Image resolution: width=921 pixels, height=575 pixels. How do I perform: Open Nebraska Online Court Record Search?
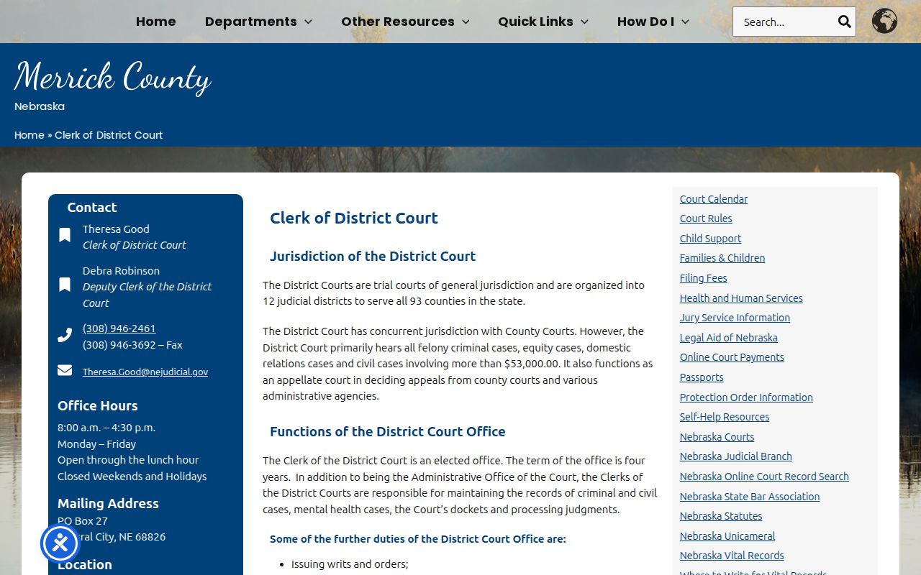coord(764,477)
